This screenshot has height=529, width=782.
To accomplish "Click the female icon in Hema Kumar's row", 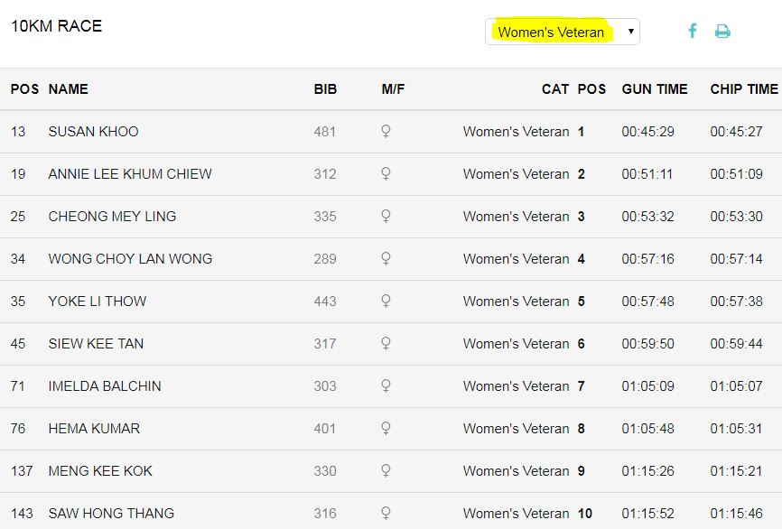I will (x=386, y=429).
